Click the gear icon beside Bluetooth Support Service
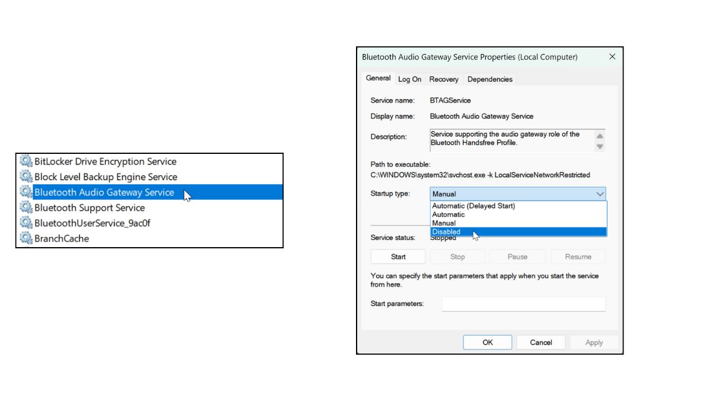This screenshot has width=712, height=401. (x=26, y=208)
